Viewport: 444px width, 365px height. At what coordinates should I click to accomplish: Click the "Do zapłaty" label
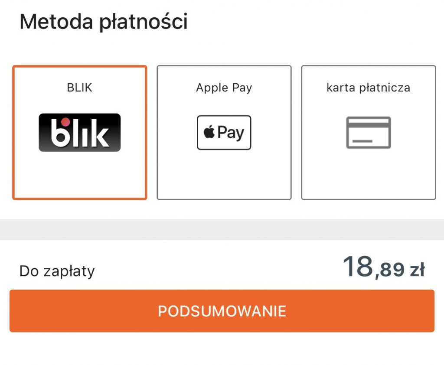57,271
